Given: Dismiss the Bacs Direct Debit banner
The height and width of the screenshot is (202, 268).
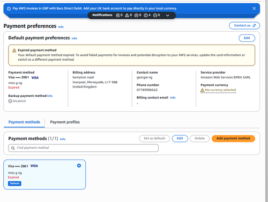Looking at the screenshot, I should (x=254, y=9).
